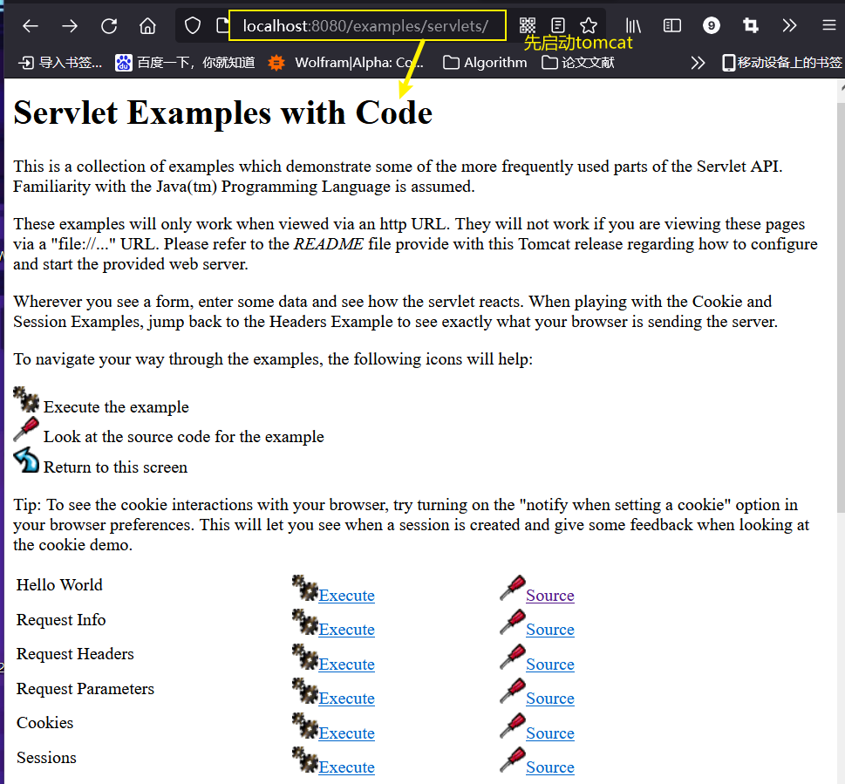This screenshot has height=784, width=845.
Task: Activate the screenshot crop tool
Action: click(750, 25)
